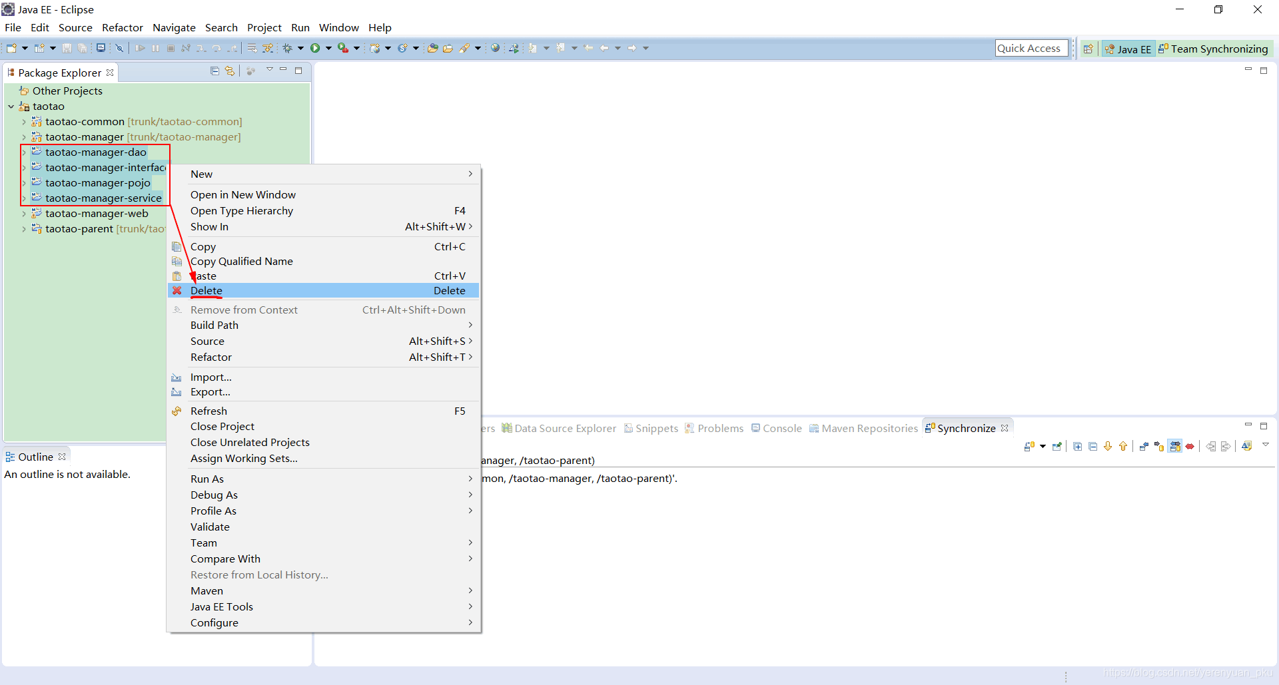Click the New wizard toolbar icon
Screen dimensions: 1279x685
click(x=11, y=48)
